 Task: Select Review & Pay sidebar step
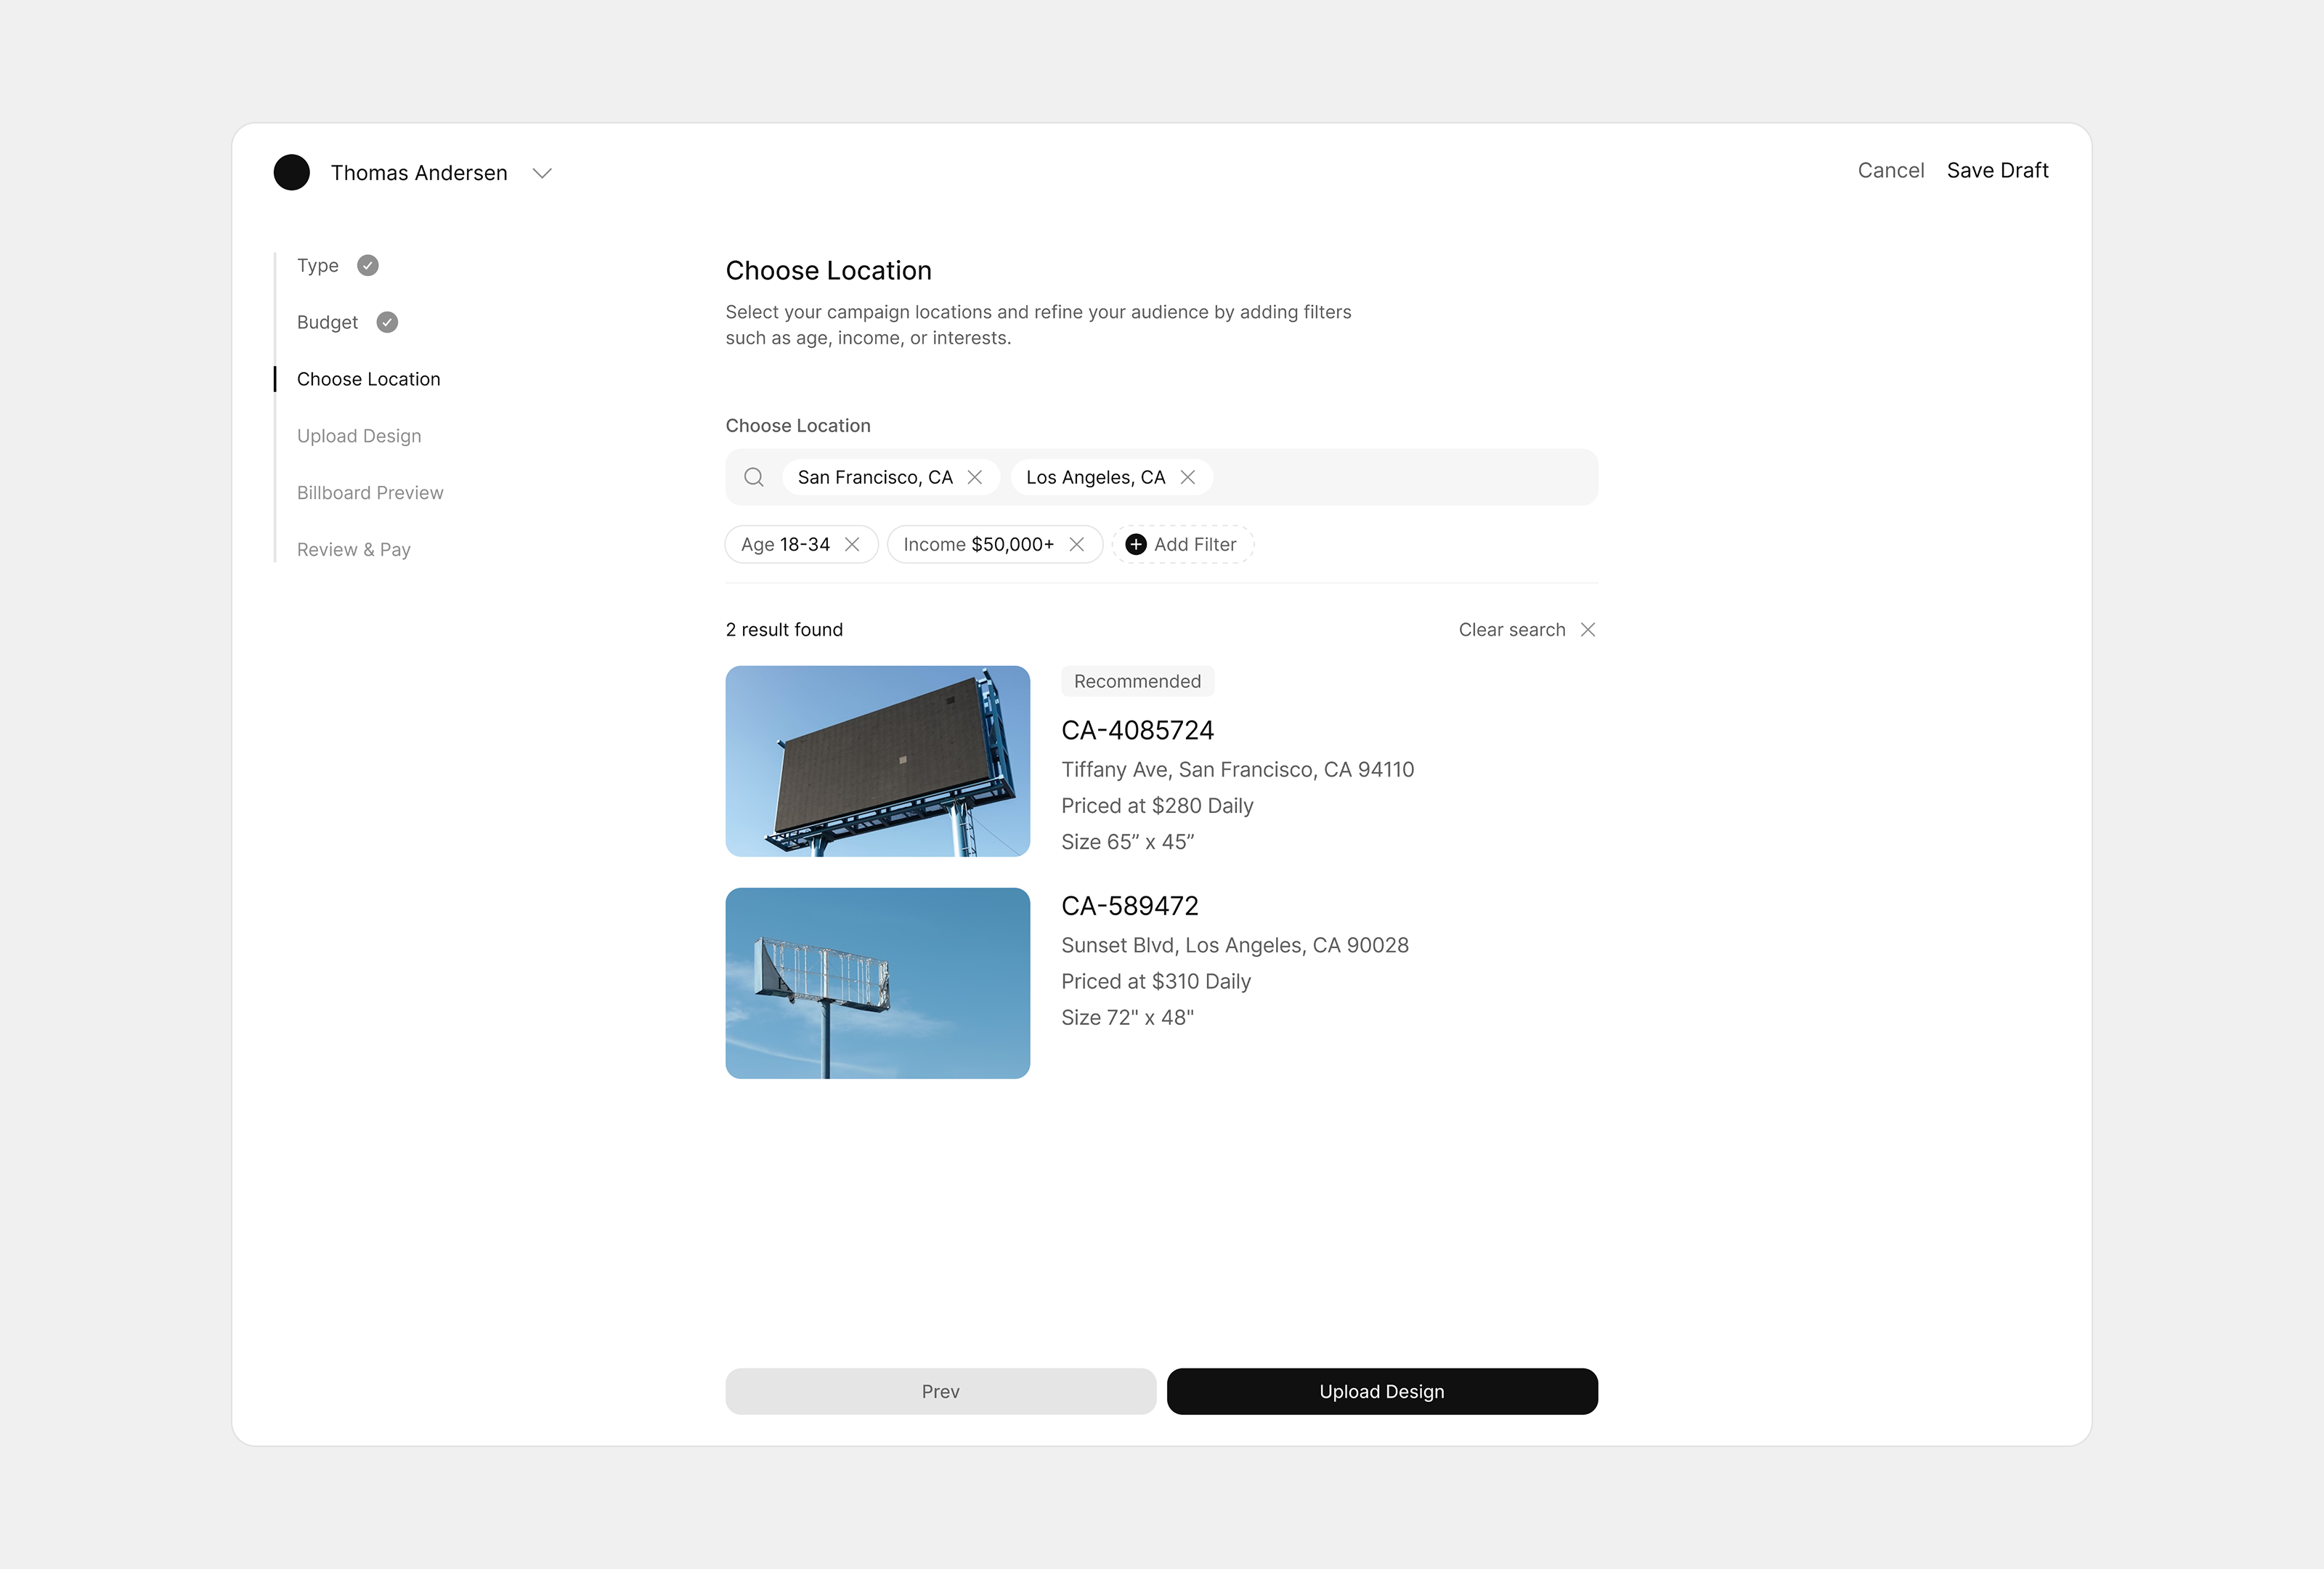pos(354,549)
